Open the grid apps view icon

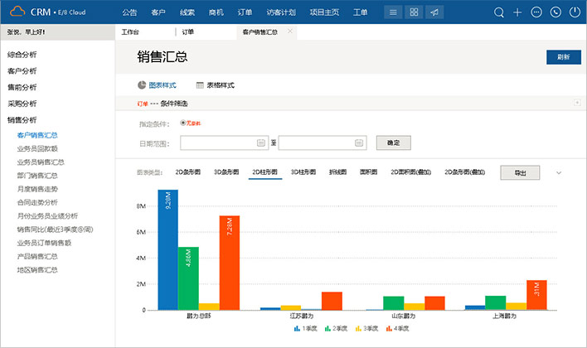pyautogui.click(x=415, y=12)
